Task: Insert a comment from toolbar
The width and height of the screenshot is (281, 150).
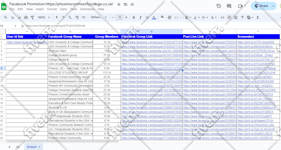Action: tap(229, 17)
